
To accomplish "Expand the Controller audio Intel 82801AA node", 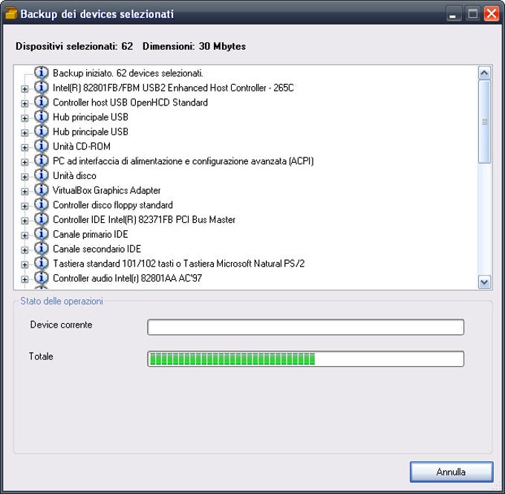I will tap(25, 279).
